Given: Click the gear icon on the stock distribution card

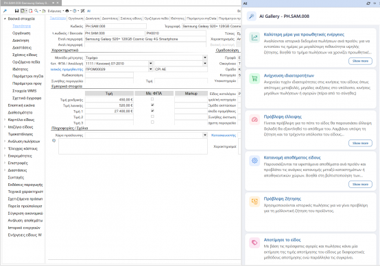Looking at the screenshot, I should click(x=254, y=161).
